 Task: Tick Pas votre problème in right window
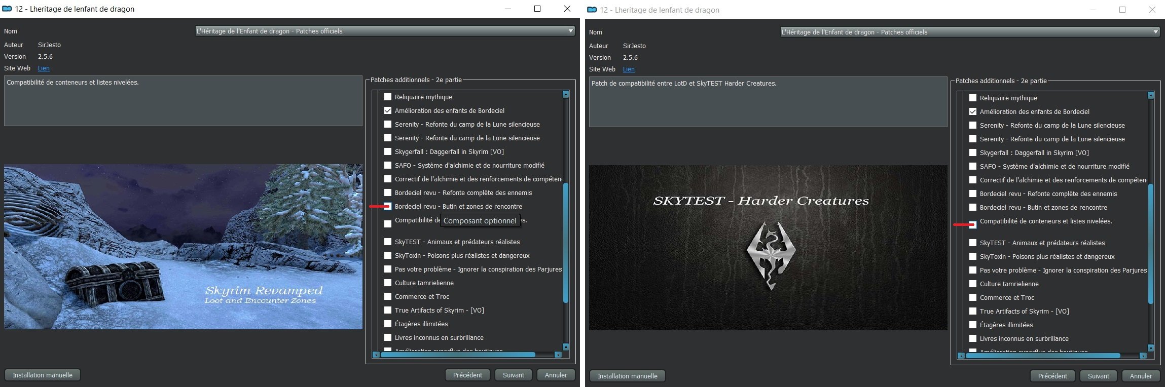pyautogui.click(x=973, y=270)
